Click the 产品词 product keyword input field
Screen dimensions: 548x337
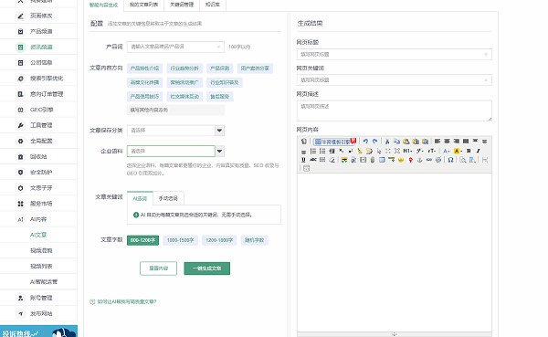pyautogui.click(x=175, y=47)
